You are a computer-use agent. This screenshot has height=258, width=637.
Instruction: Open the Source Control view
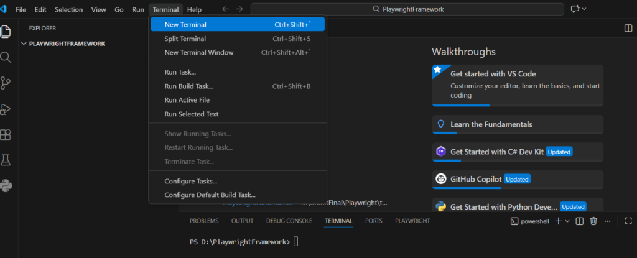tap(6, 83)
